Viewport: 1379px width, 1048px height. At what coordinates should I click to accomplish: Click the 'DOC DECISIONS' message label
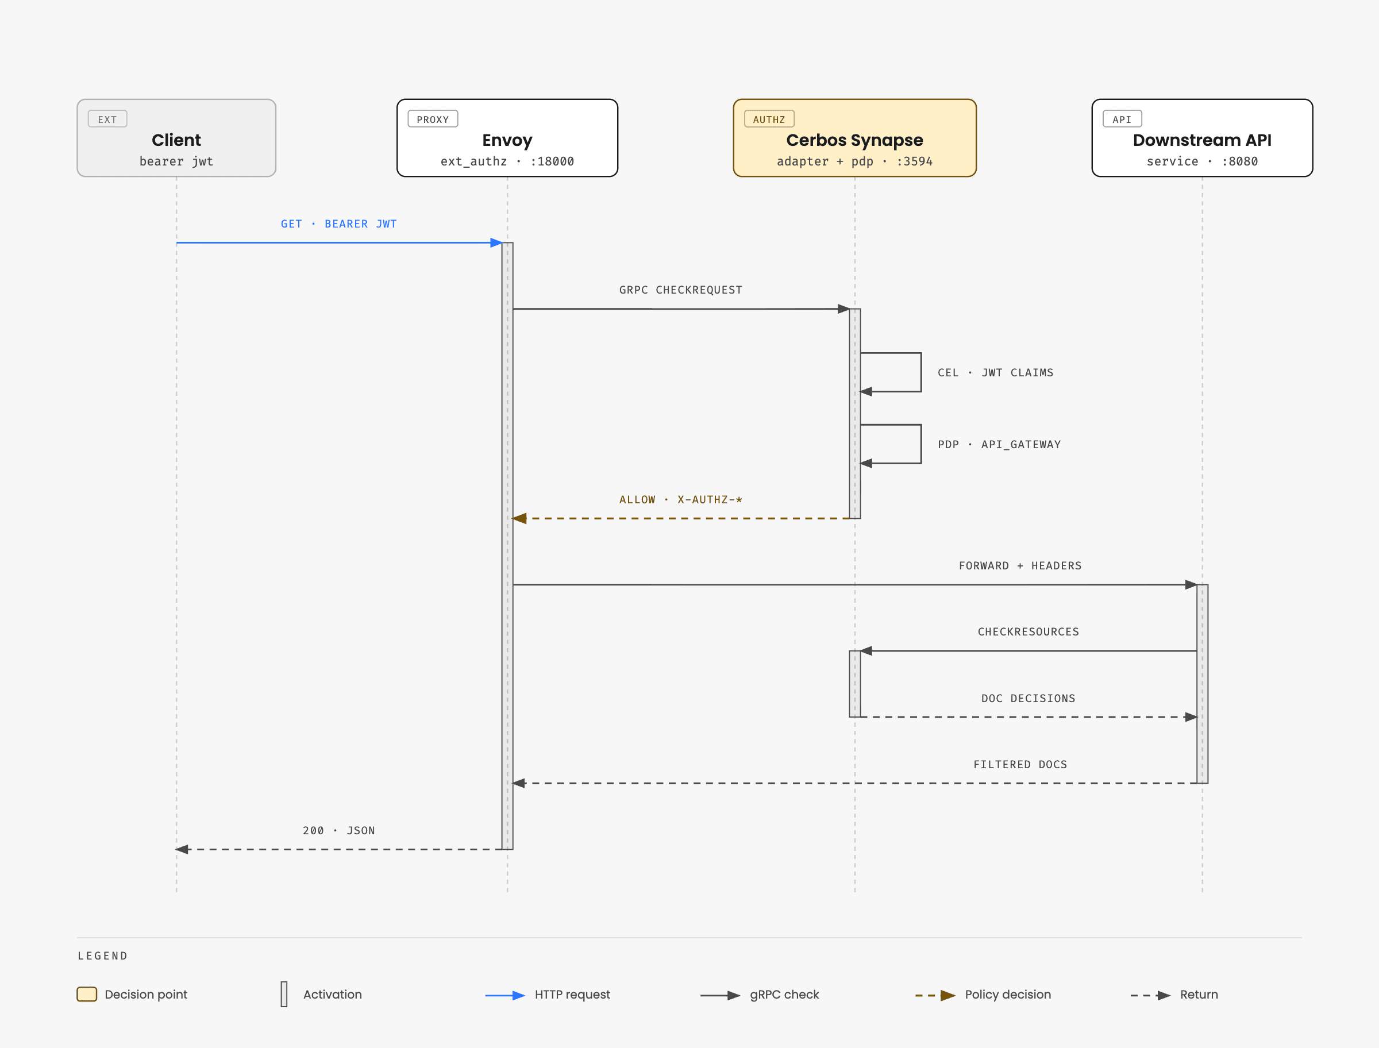[x=1028, y=699]
